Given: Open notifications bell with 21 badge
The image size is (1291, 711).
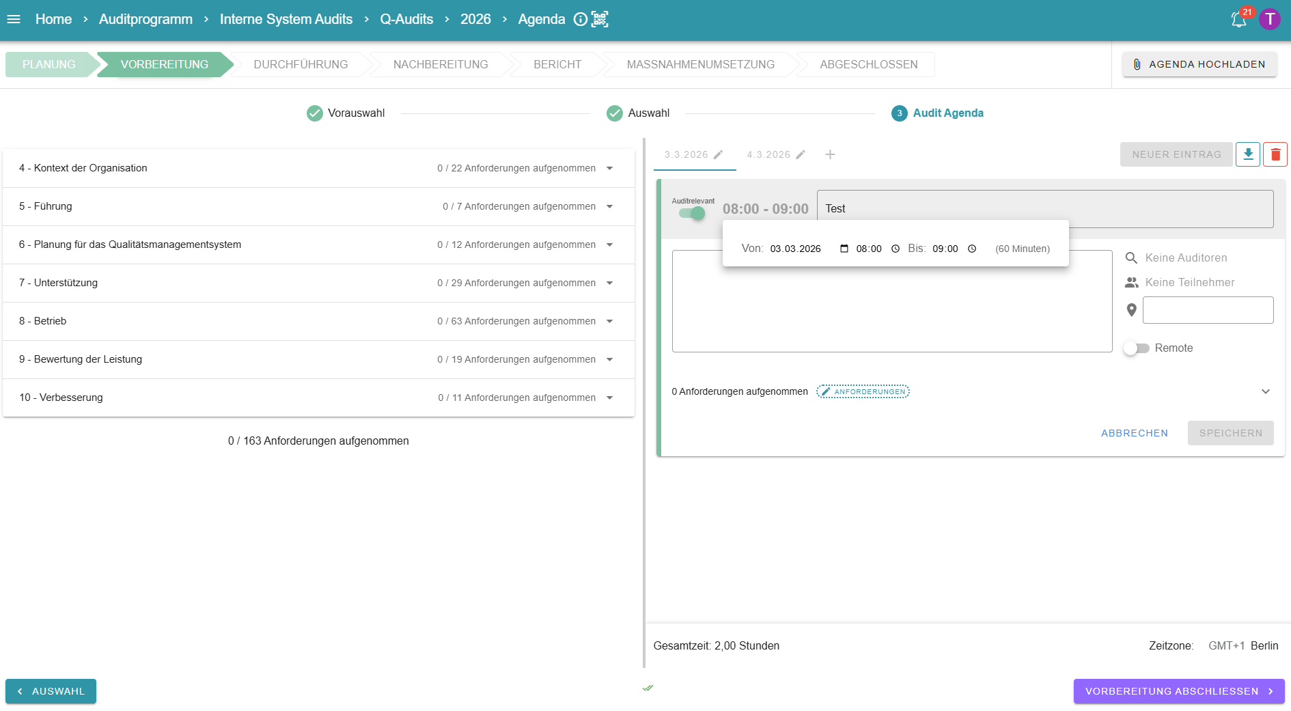Looking at the screenshot, I should [x=1238, y=19].
